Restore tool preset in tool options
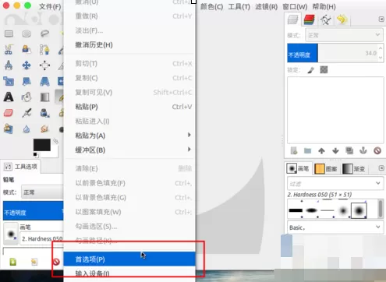Screen dimensions: 386x282 click(x=34, y=262)
